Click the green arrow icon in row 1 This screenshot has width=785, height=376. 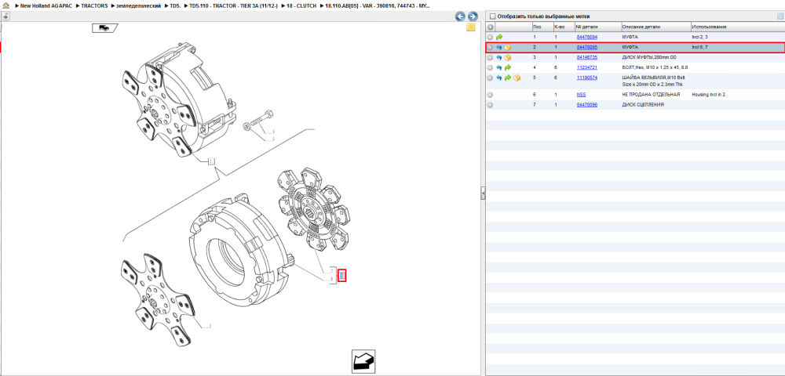click(x=499, y=38)
